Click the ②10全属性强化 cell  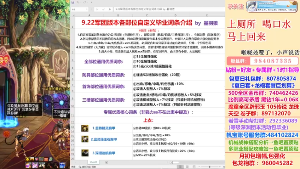pyautogui.click(x=145, y=61)
